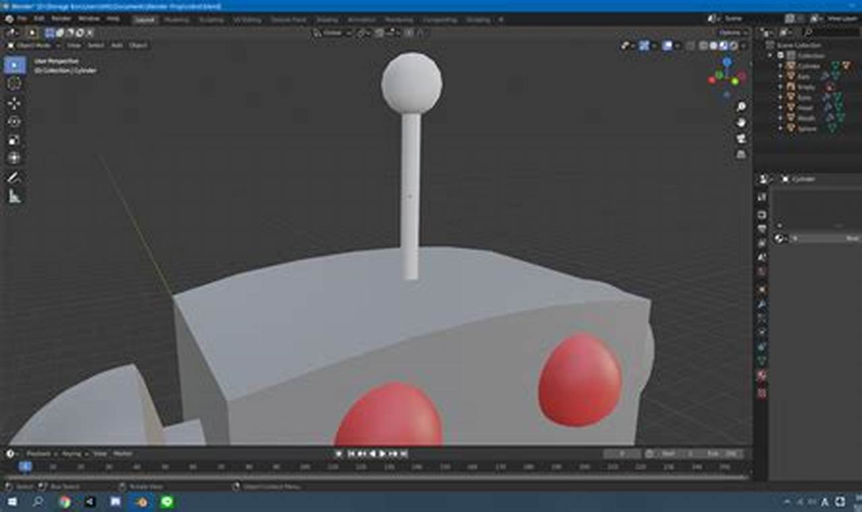Open the Render properties tab

pos(762,215)
